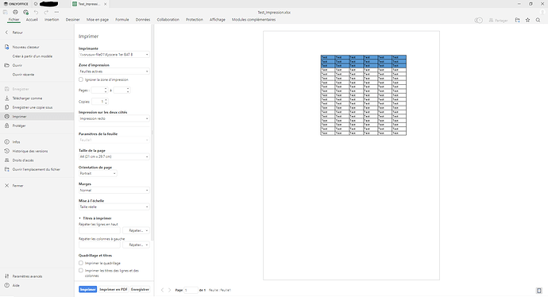548x297 pixels.
Task: Click the preview fit icon bottom right
Action: [539, 291]
